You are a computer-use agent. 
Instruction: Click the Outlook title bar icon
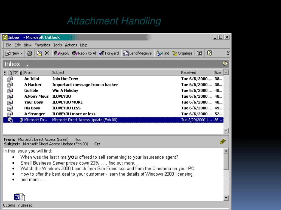(5, 37)
